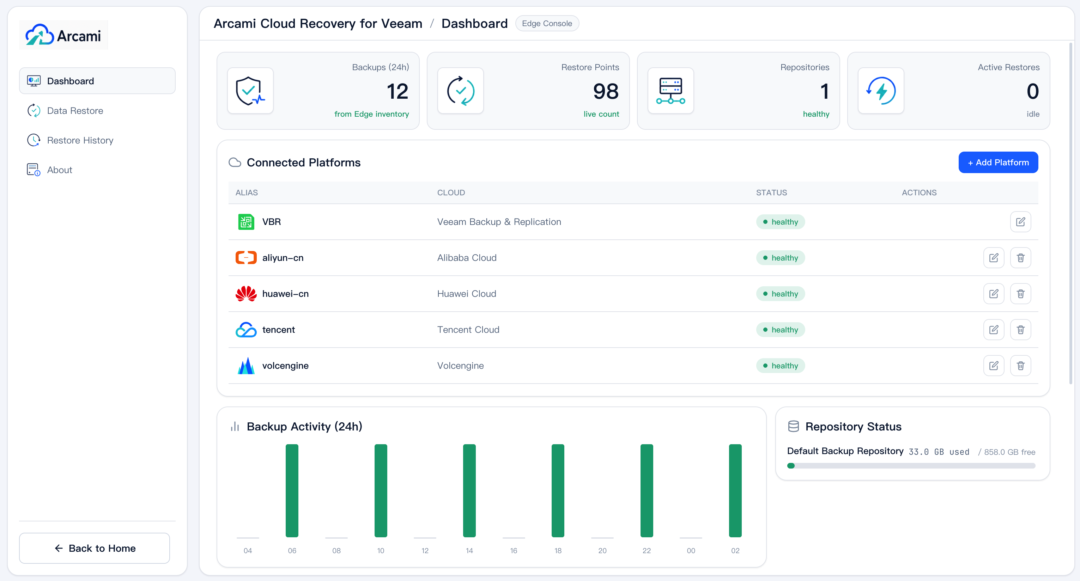Edit the tencent platform
Screen dimensions: 1080x581
pos(994,330)
